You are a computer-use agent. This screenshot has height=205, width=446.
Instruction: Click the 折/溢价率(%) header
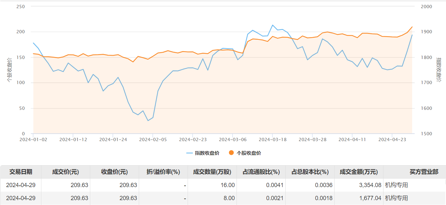[x=163, y=172]
